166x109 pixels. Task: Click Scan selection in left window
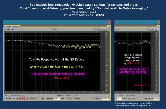pos(96,98)
